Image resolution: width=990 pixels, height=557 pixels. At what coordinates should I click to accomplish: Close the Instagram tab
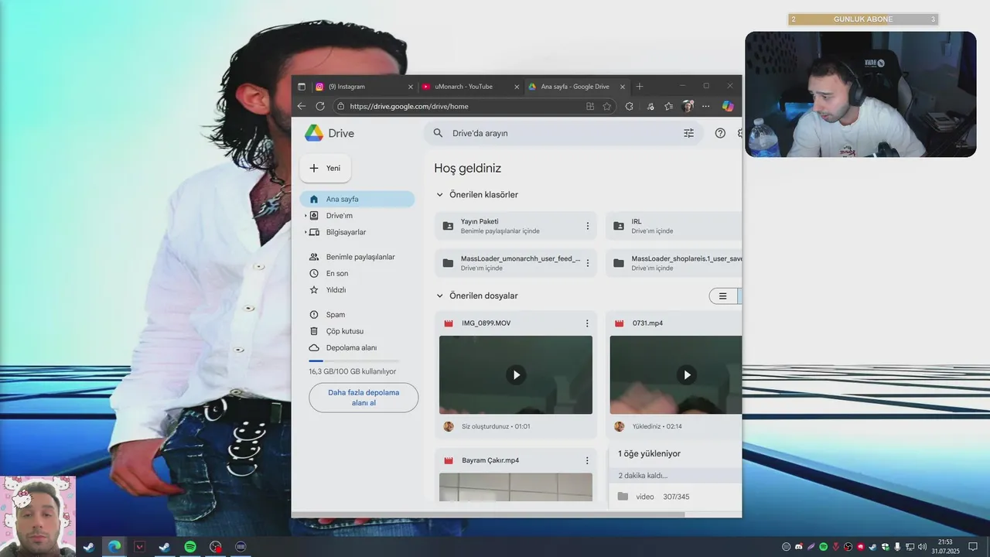click(411, 87)
